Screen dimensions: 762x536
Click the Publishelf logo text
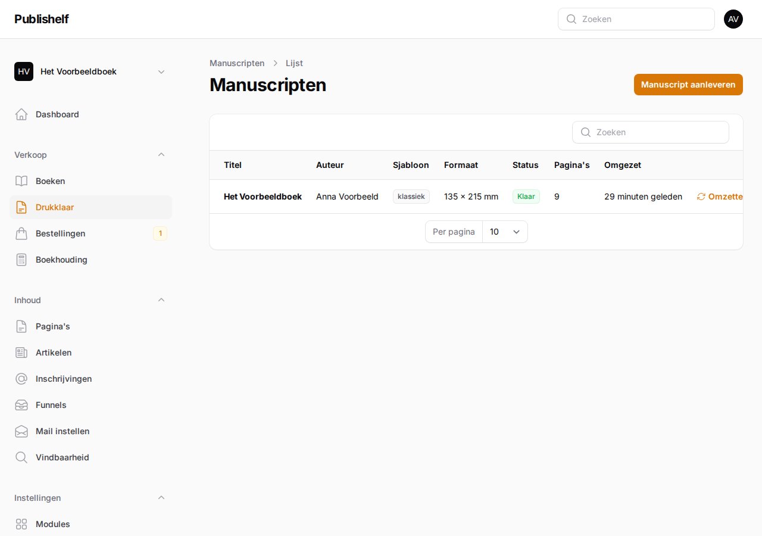42,19
